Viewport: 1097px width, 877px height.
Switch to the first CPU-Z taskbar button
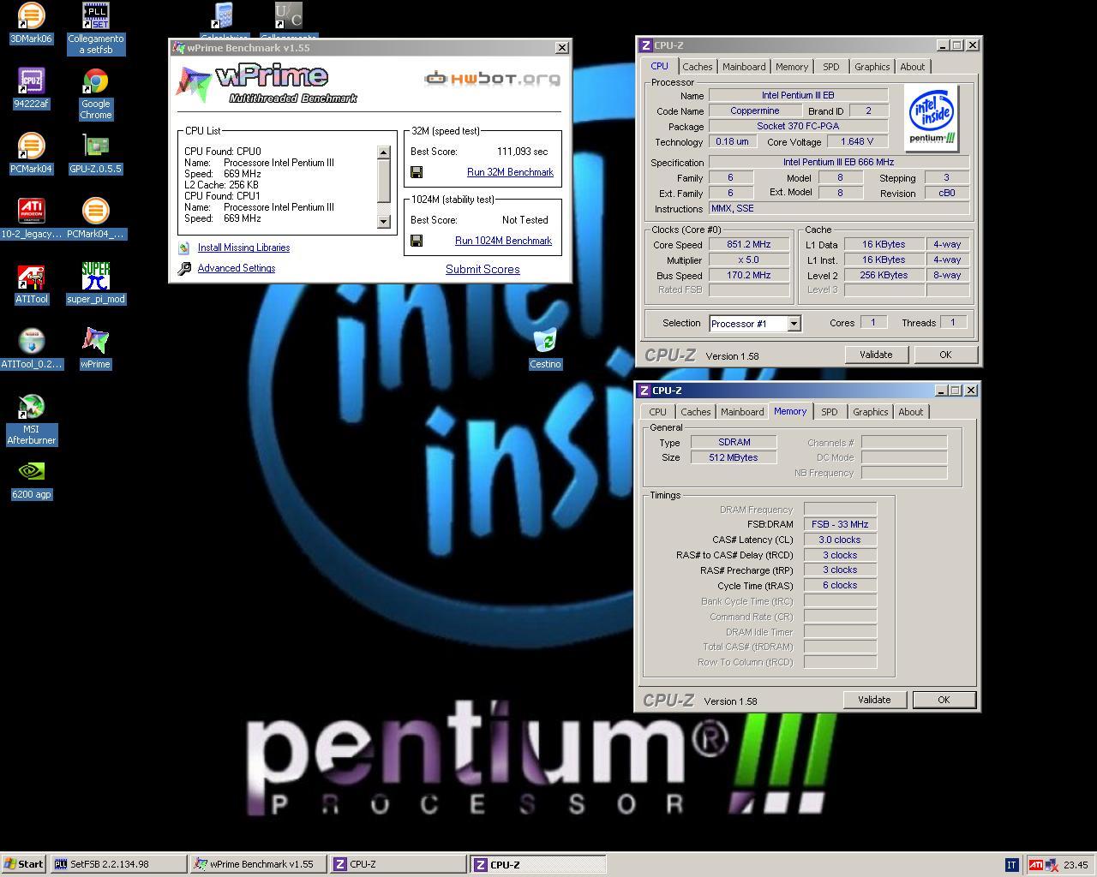tap(399, 864)
